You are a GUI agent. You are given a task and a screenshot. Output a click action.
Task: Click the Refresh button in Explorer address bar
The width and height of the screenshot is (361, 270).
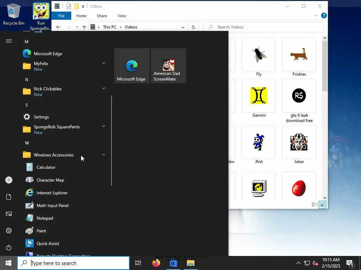(x=194, y=27)
